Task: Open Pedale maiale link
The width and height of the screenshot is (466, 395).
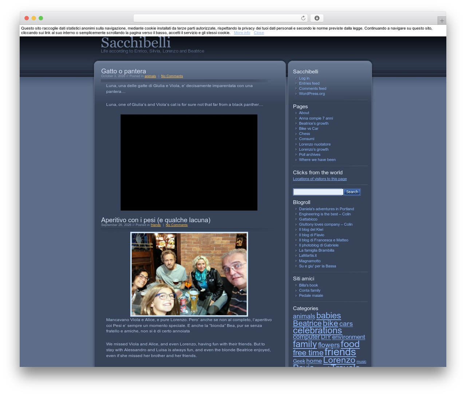Action: [311, 296]
